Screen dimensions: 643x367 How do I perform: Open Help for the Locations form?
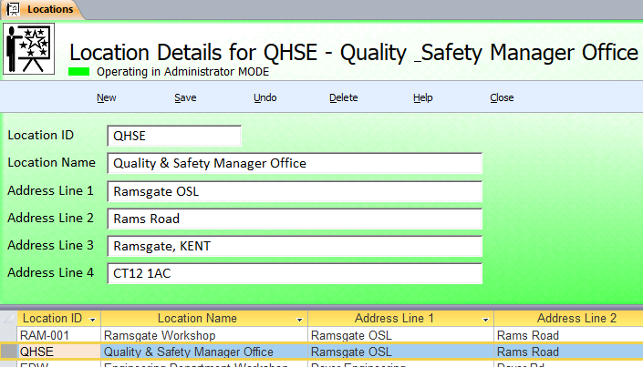[423, 97]
